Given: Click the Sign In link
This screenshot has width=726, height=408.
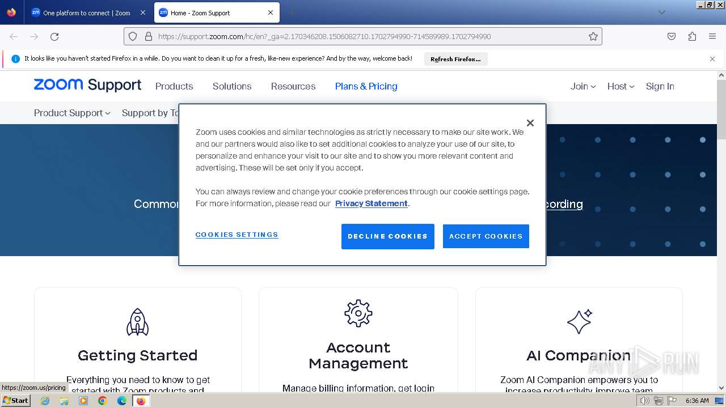Looking at the screenshot, I should (660, 86).
